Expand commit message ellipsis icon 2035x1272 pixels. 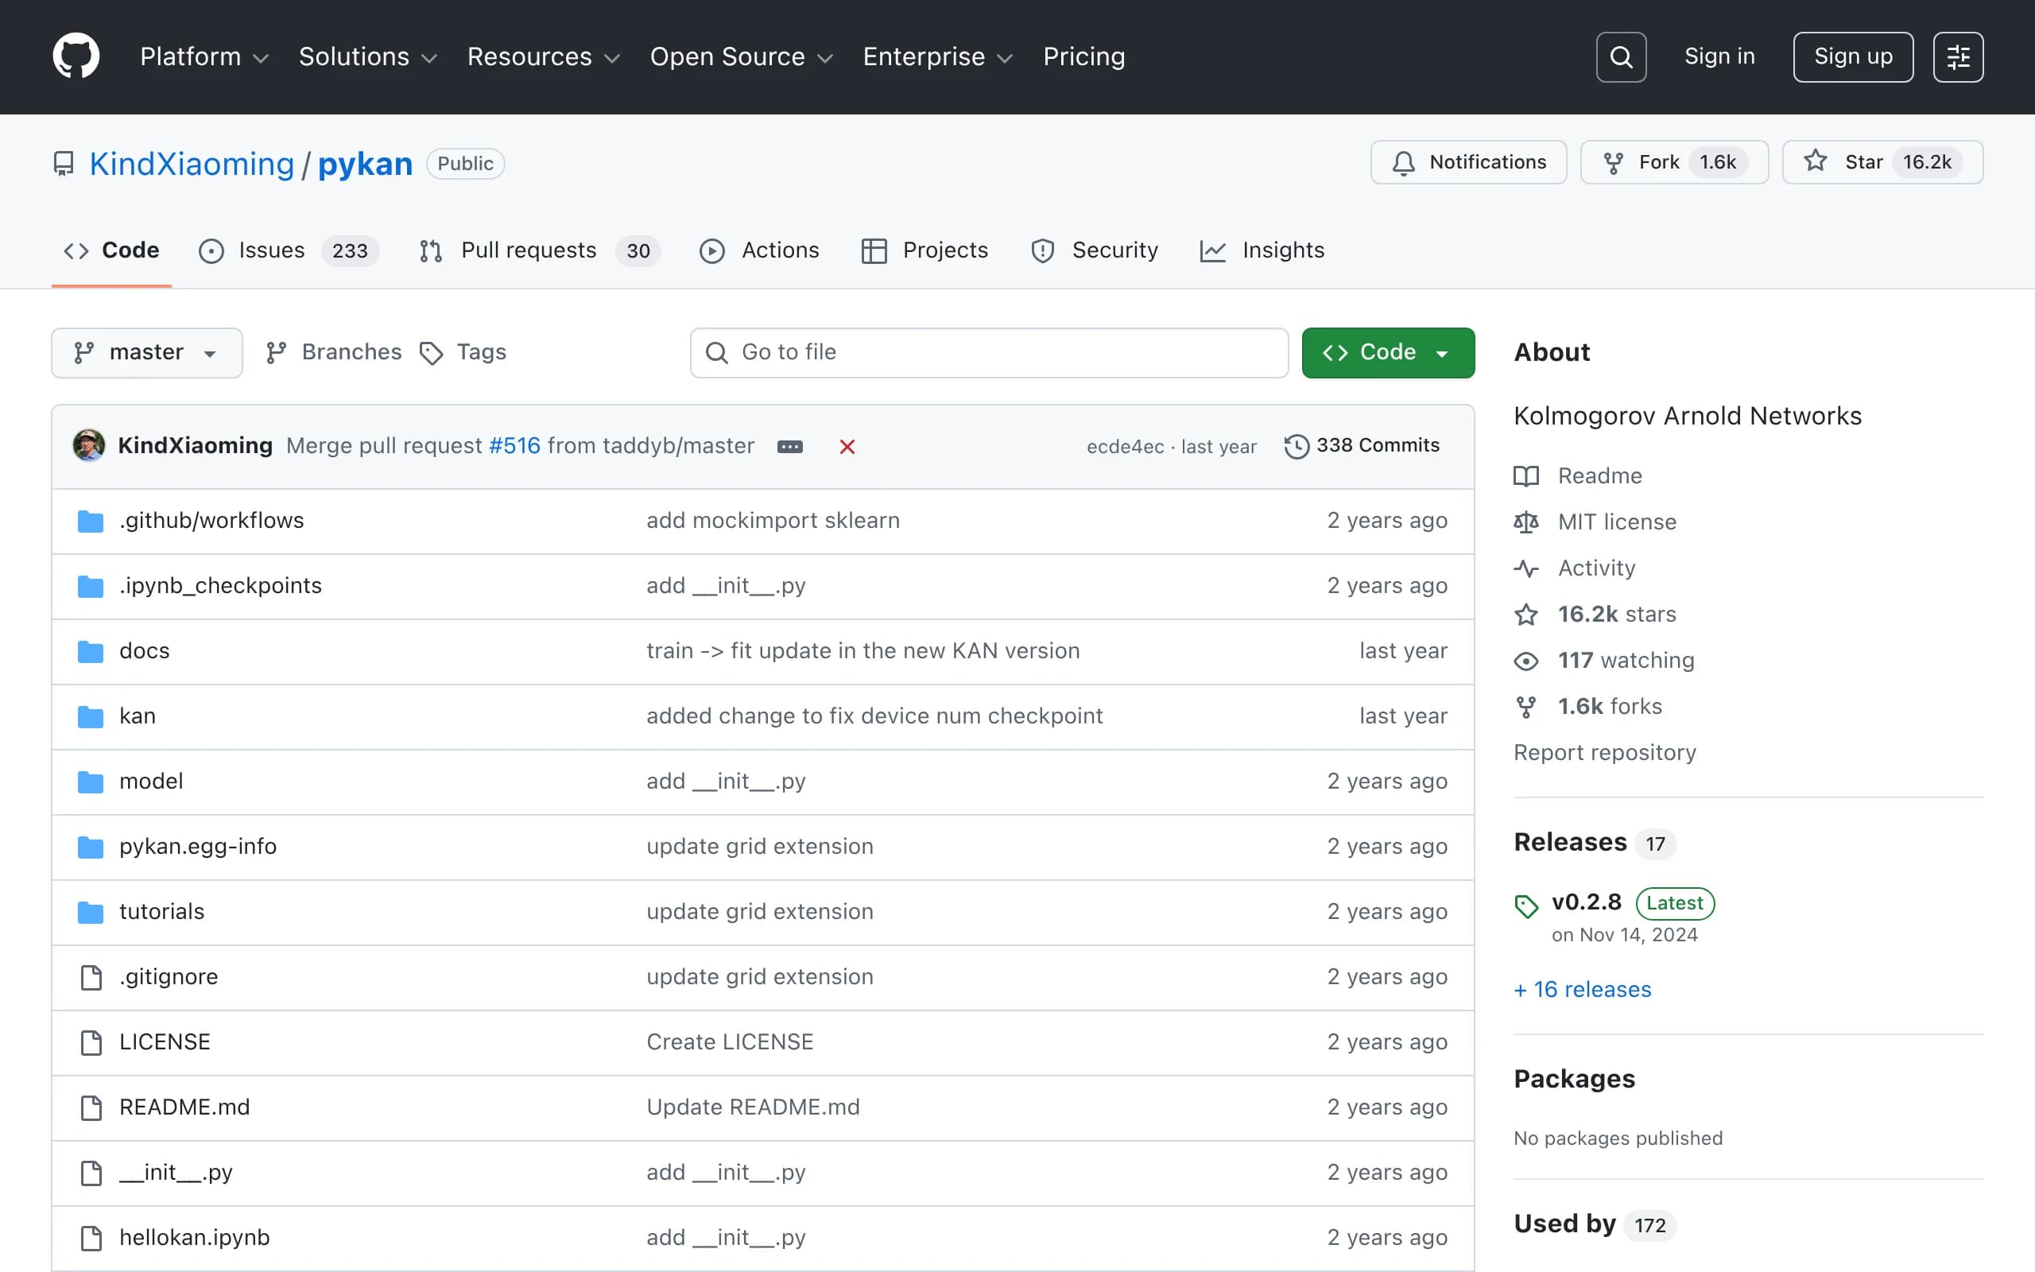pos(789,447)
